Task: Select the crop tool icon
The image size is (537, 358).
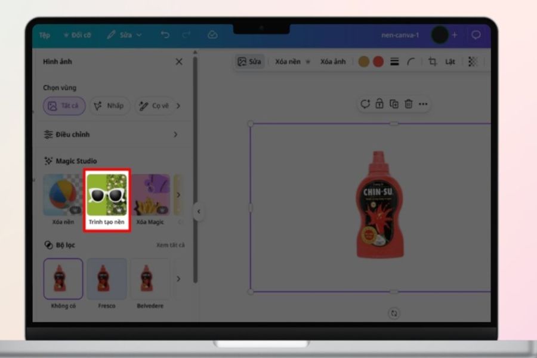Action: pos(432,61)
